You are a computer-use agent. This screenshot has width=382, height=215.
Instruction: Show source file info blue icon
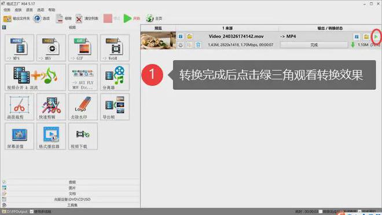(181, 37)
